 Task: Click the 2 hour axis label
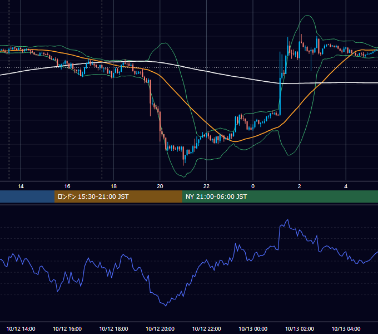[x=300, y=186]
